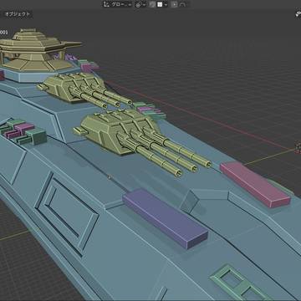Viewport: 301px width, 301px height.
Task: Toggle proportional editing in the header
Action: pos(175,4)
